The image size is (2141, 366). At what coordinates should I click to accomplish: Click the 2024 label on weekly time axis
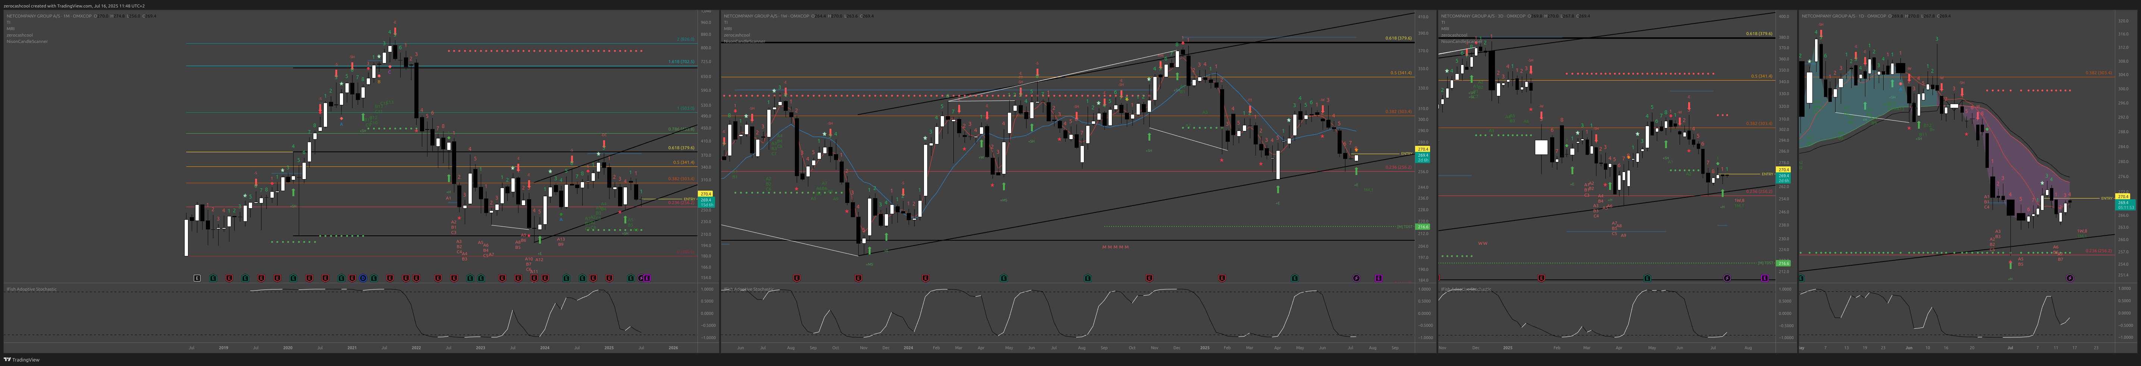click(x=908, y=348)
